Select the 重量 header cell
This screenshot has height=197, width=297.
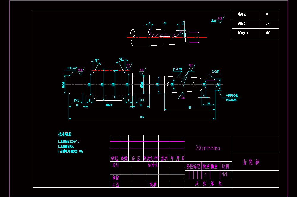pos(214,167)
